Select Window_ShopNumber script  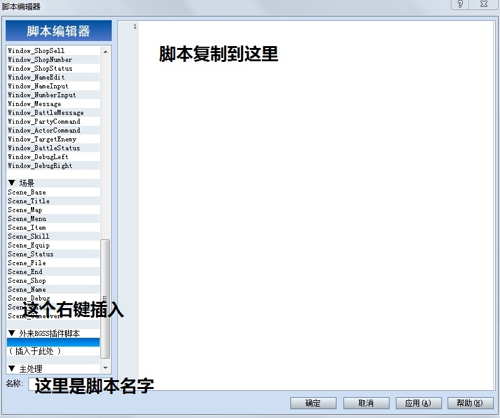[53, 59]
